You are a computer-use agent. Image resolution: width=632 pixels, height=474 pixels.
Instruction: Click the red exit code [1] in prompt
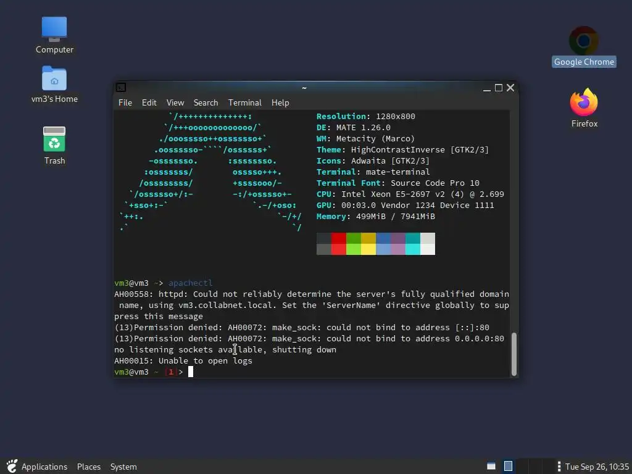[x=170, y=372]
